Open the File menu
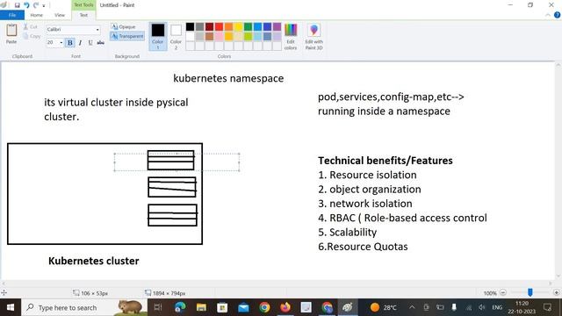This screenshot has height=316, width=562. click(x=12, y=15)
